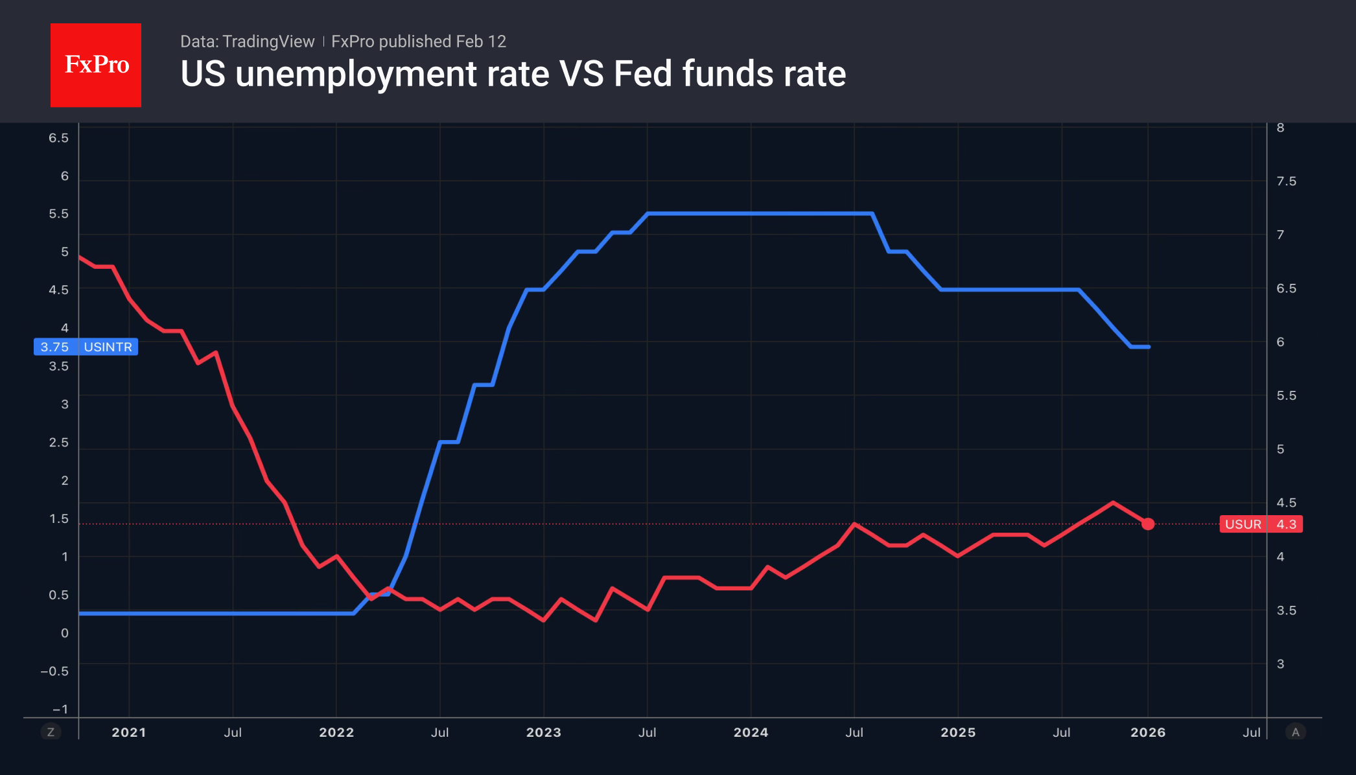Select the 2025 year marker
1356x775 pixels.
point(958,732)
